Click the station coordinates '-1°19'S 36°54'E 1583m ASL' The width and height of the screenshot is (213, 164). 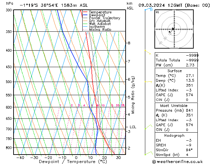[x=54, y=5]
